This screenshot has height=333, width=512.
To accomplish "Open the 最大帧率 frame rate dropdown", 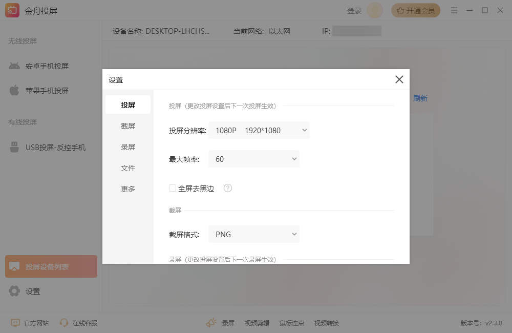I will (x=253, y=159).
